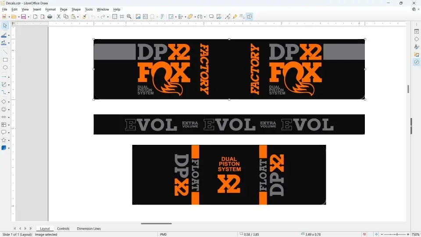This screenshot has width=421, height=237.
Task: Select the arrow Select tool
Action: 5,25
